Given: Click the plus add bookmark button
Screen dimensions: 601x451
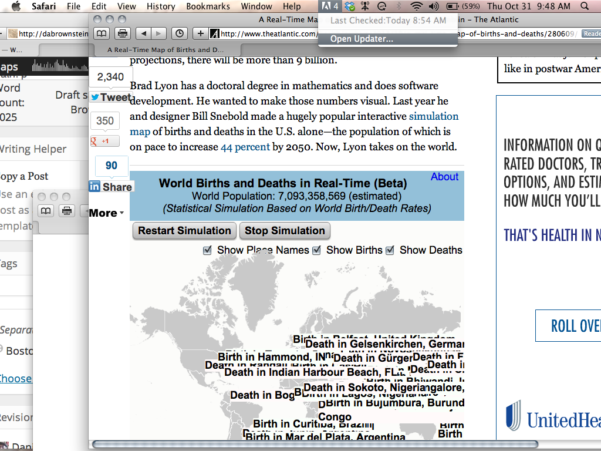Looking at the screenshot, I should coord(201,33).
